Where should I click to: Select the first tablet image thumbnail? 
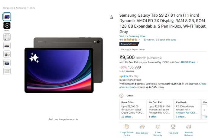coord(7,17)
